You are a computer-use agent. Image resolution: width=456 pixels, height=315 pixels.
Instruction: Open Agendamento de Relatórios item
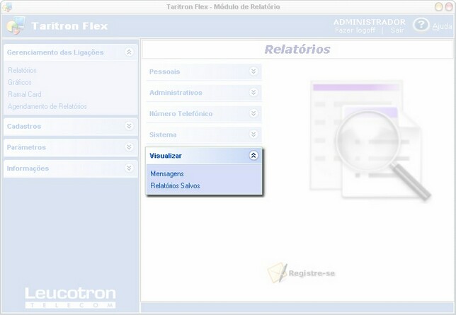click(47, 106)
